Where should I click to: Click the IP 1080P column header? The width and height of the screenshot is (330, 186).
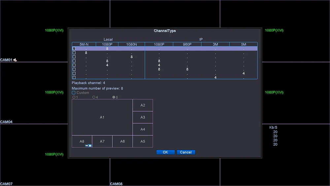pos(159,45)
